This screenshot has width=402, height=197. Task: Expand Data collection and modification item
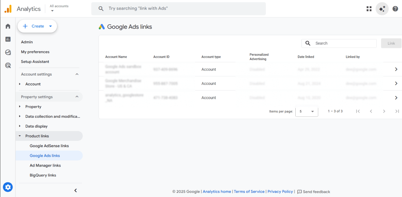click(20, 117)
